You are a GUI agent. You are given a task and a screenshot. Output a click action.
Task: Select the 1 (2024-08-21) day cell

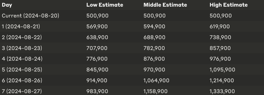click(21, 26)
